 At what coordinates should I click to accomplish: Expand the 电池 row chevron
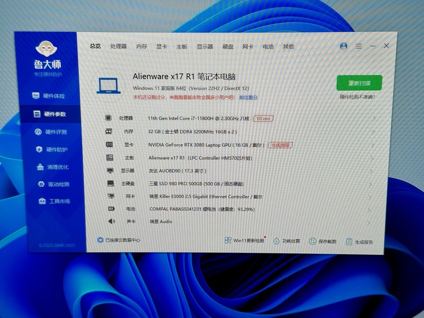[x=369, y=210]
